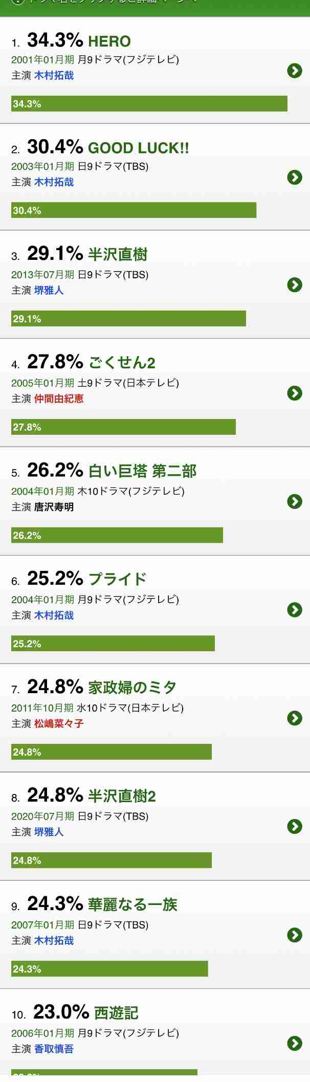Click the 34.3% rating bar
The width and height of the screenshot is (310, 1082).
tap(149, 104)
